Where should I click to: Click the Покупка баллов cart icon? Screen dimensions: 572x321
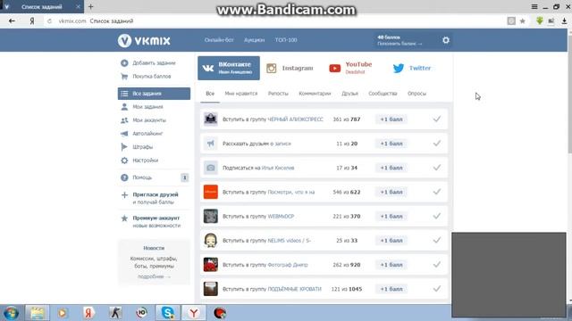[124, 77]
